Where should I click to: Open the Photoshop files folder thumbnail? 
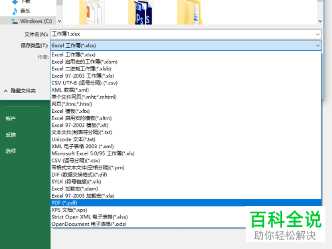[140, 12]
